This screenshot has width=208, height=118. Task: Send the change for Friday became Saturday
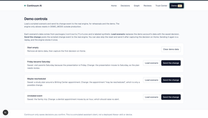coord(171,63)
